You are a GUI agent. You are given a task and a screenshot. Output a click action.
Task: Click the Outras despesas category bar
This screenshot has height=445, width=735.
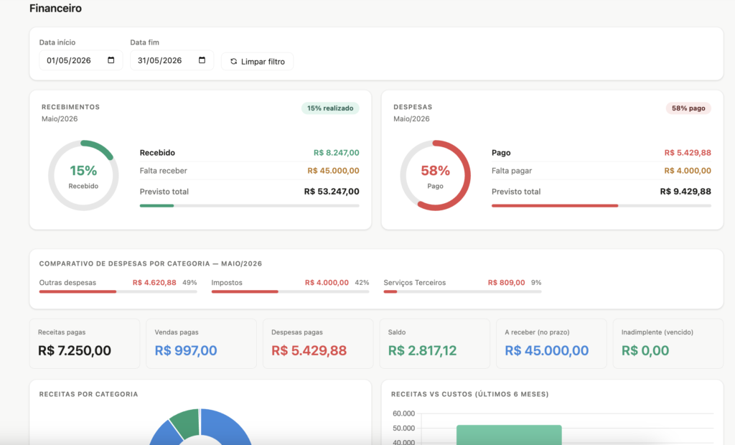pyautogui.click(x=118, y=291)
